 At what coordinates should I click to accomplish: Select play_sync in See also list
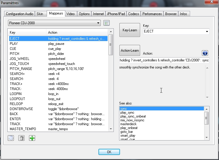tap(162, 112)
